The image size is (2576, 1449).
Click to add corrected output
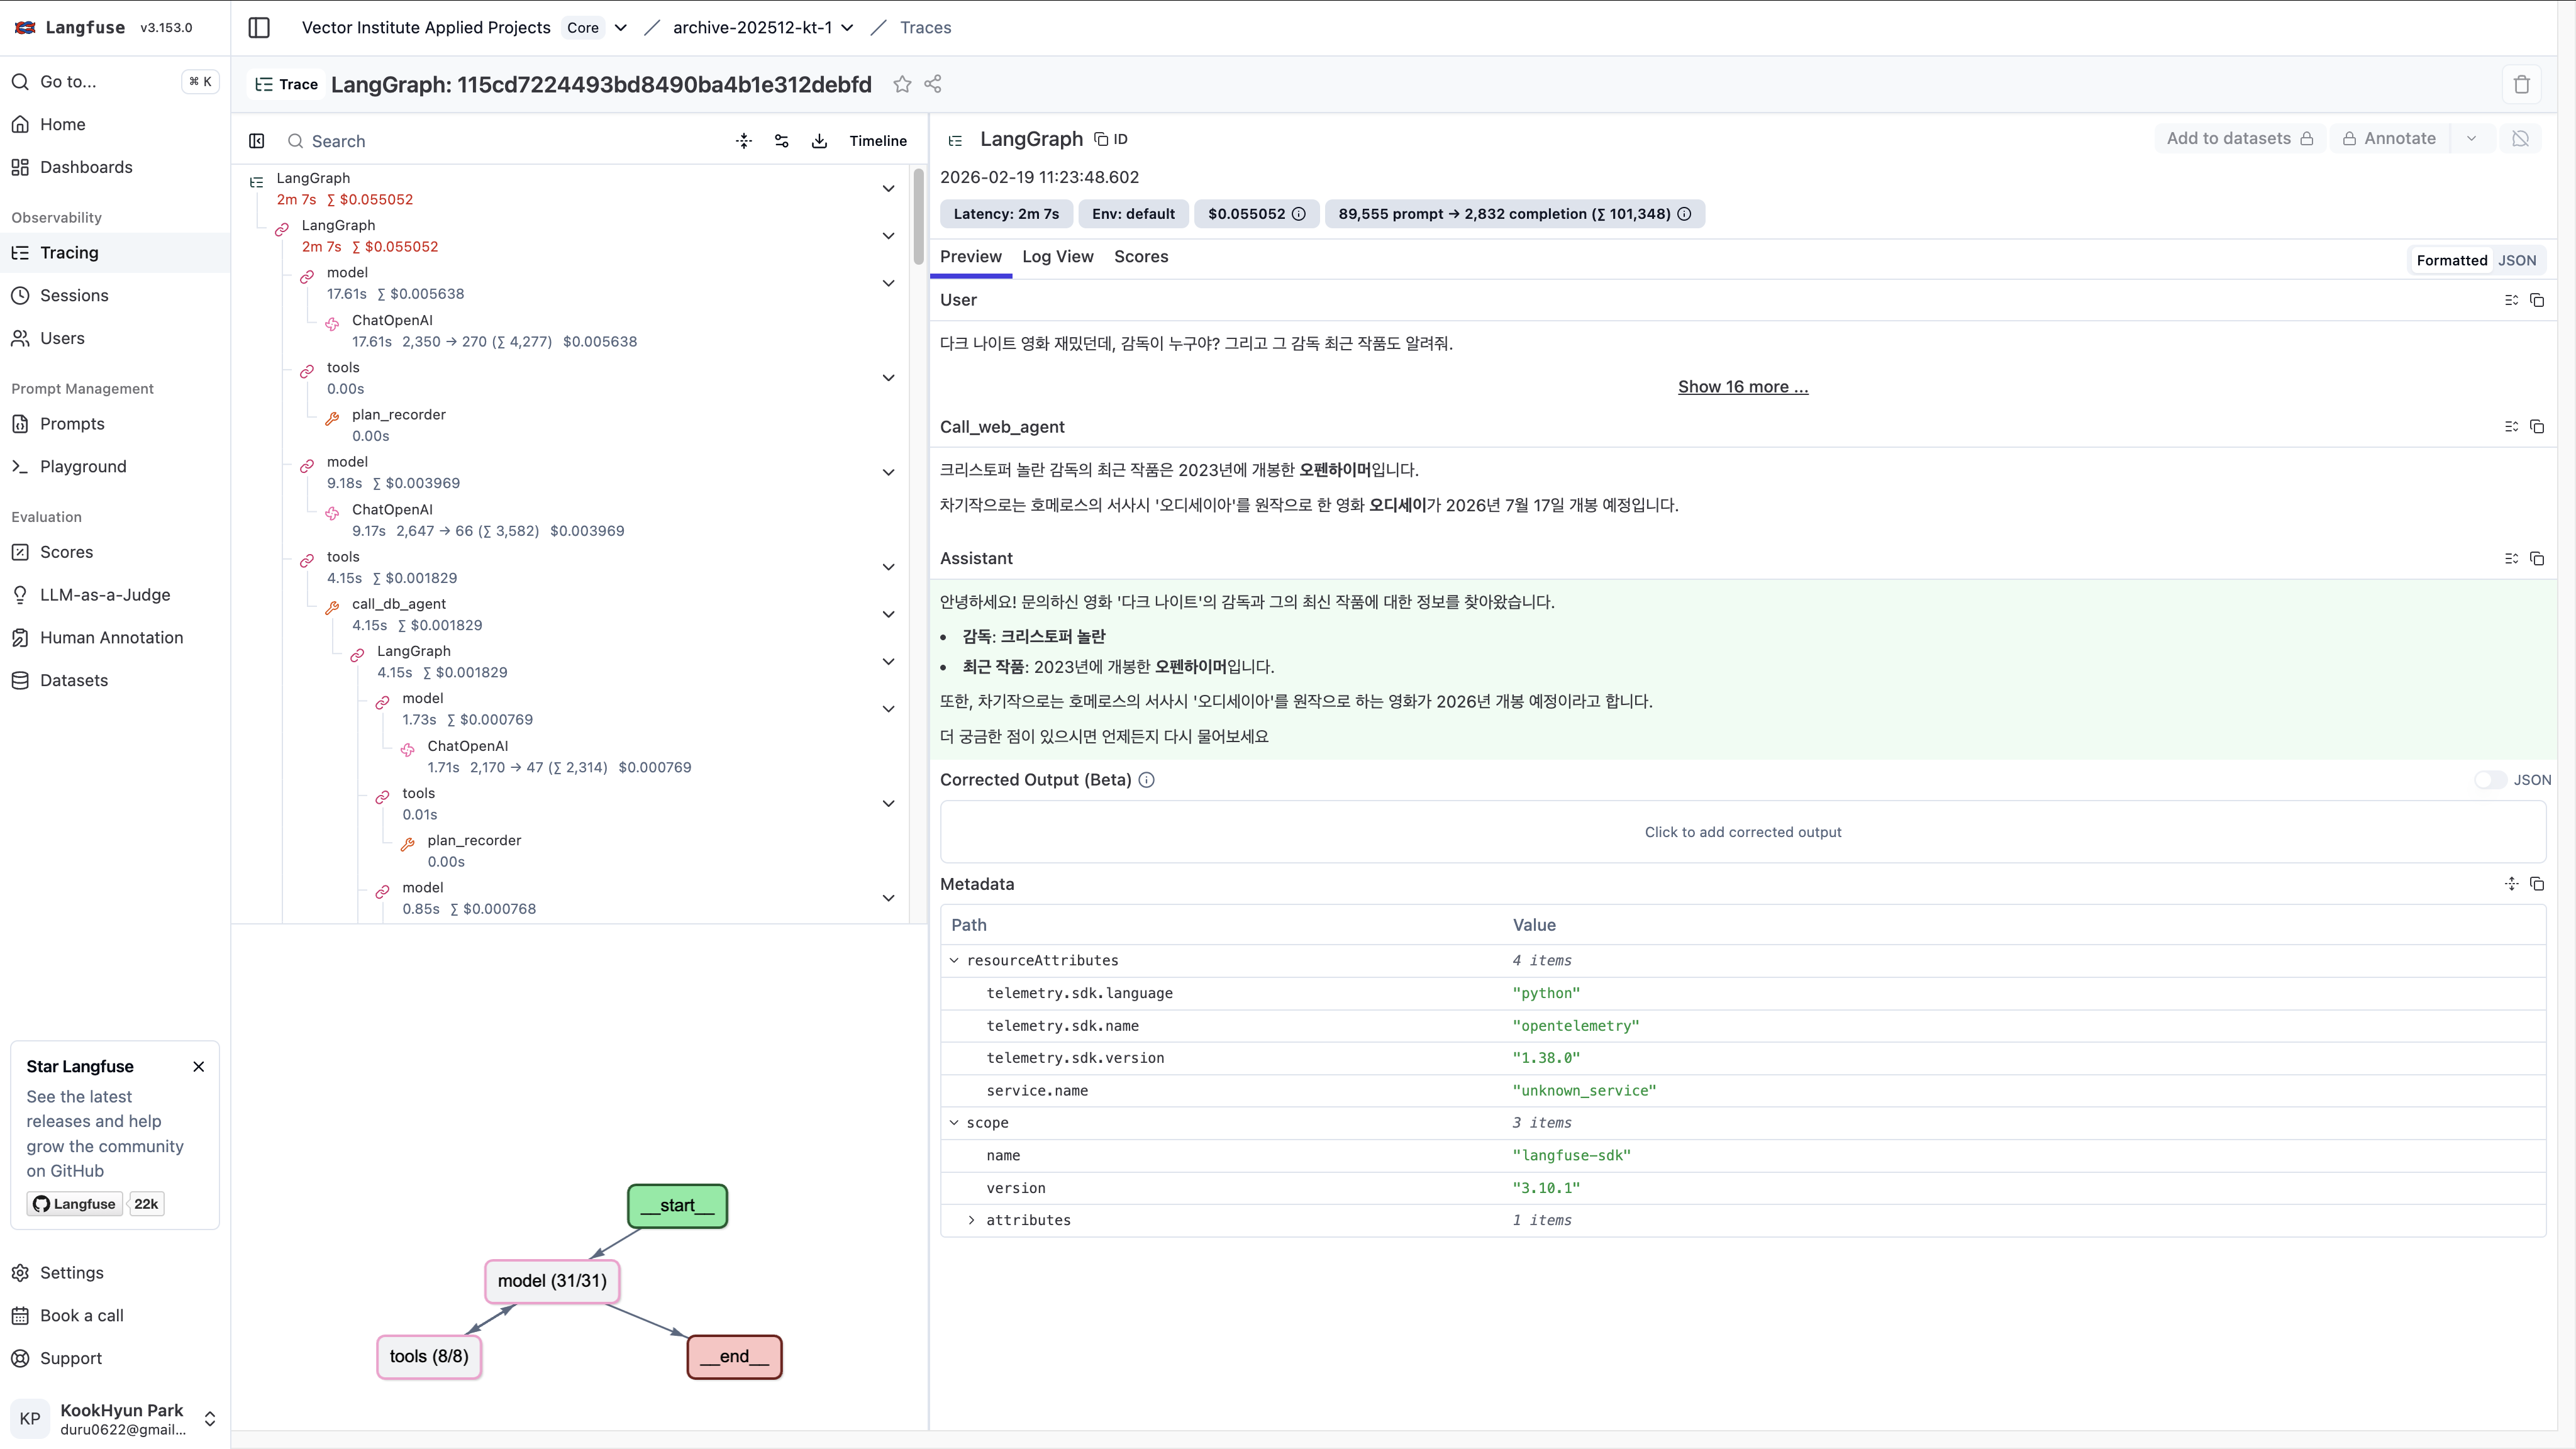point(1742,832)
